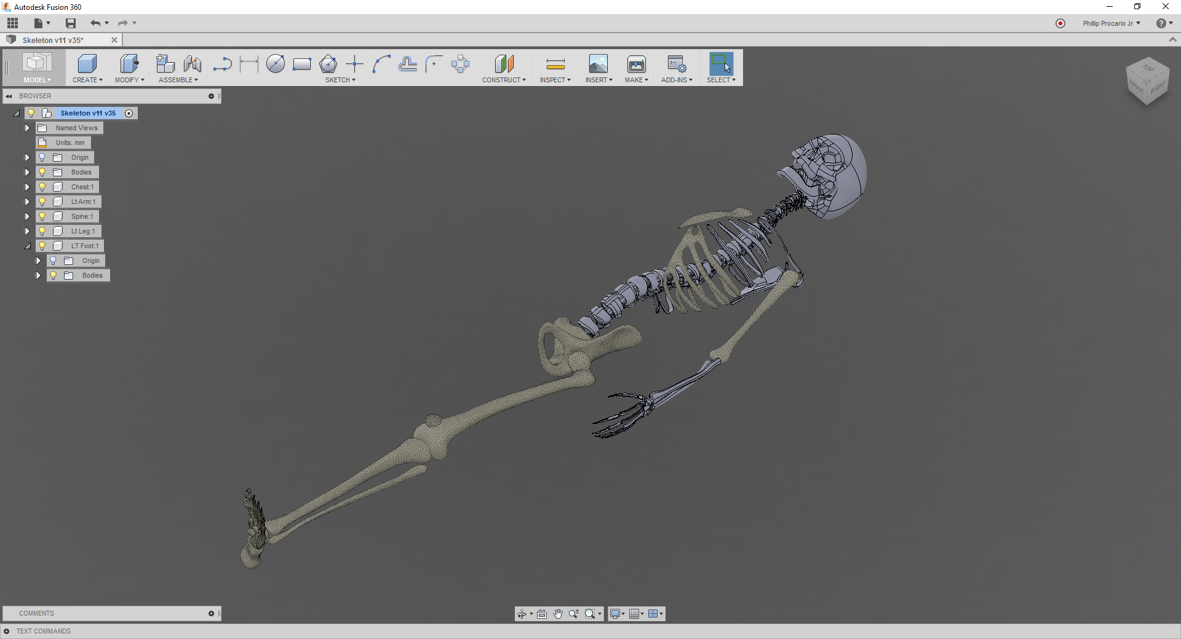Click the Add-Ins scripts icon
This screenshot has width=1181, height=639.
677,63
